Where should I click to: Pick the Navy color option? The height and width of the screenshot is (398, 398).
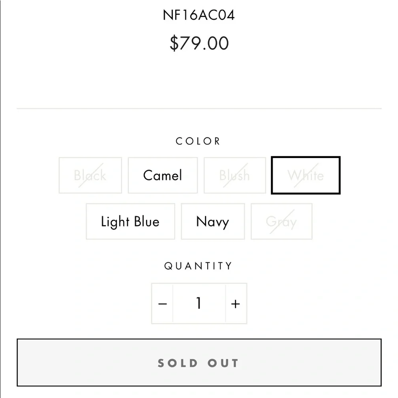click(x=213, y=222)
